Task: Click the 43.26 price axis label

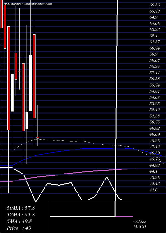Action: 155,178
